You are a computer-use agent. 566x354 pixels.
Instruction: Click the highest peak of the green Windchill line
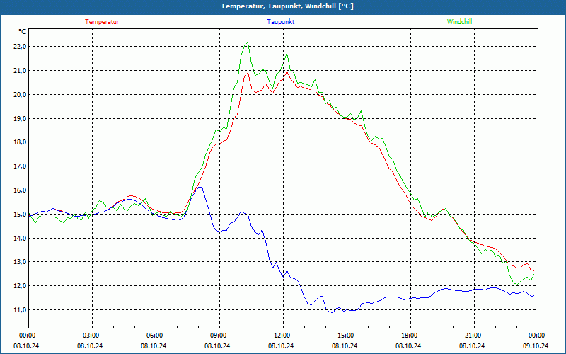coord(248,42)
